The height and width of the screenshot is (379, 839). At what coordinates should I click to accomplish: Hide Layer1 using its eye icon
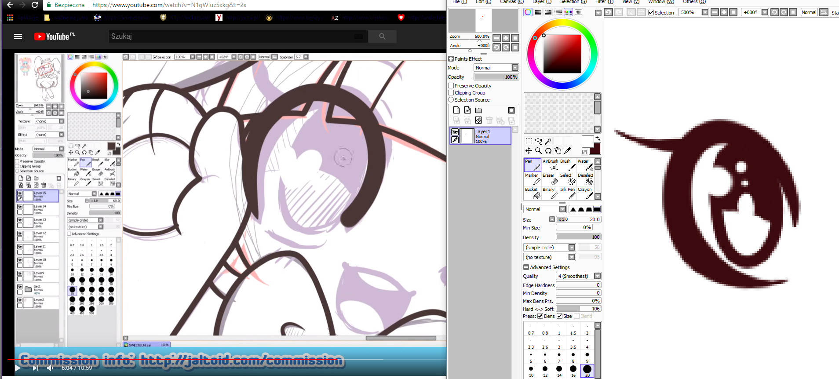click(x=455, y=132)
